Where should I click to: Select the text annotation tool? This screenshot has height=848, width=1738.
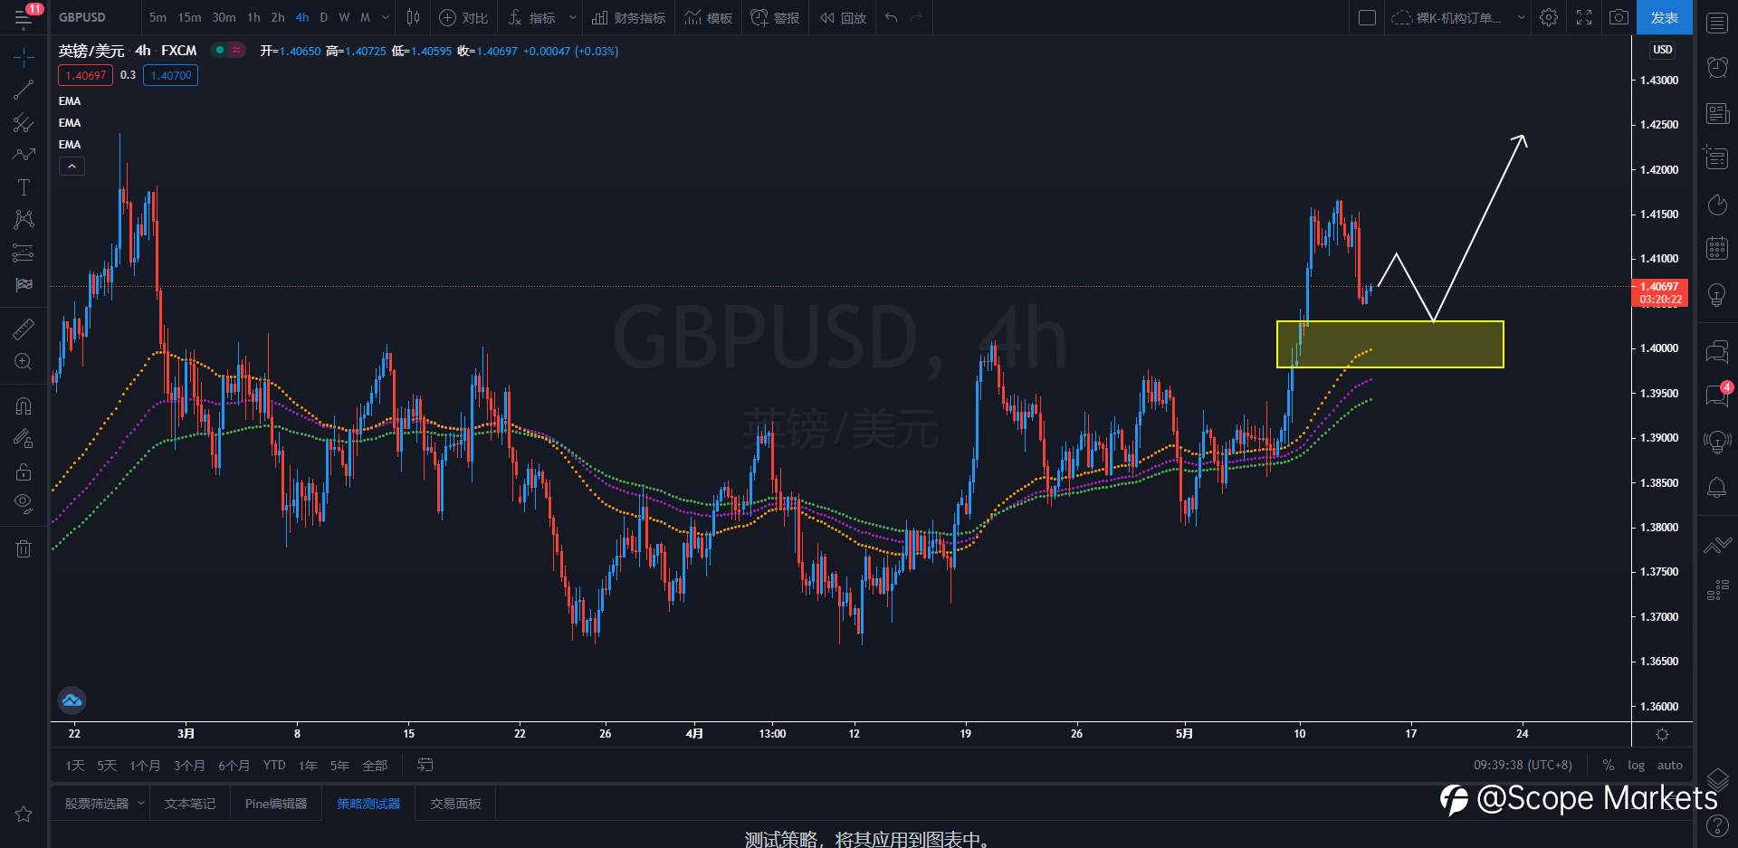[24, 187]
